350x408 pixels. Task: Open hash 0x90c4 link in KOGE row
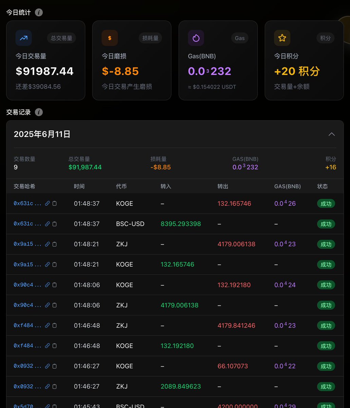(x=27, y=285)
